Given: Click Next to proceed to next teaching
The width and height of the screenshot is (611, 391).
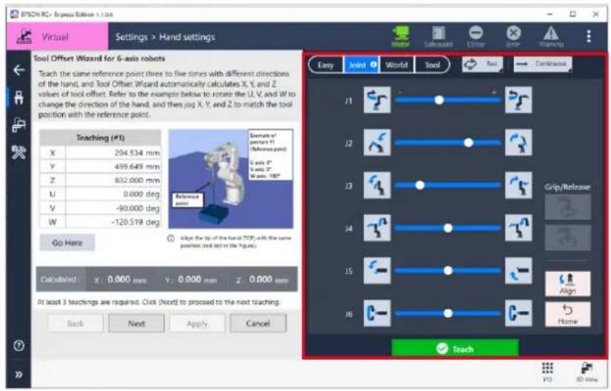Looking at the screenshot, I should click(136, 323).
